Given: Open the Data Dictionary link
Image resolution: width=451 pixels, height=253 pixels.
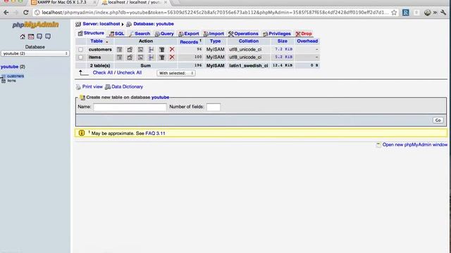Looking at the screenshot, I should [127, 86].
